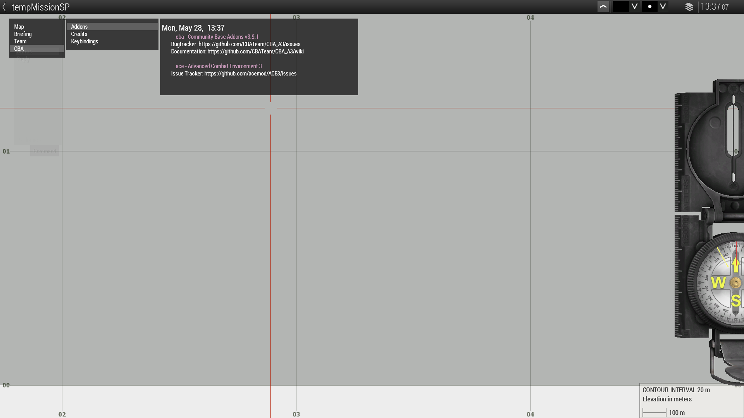Open the Keybindings record
The image size is (744, 418).
click(x=84, y=41)
